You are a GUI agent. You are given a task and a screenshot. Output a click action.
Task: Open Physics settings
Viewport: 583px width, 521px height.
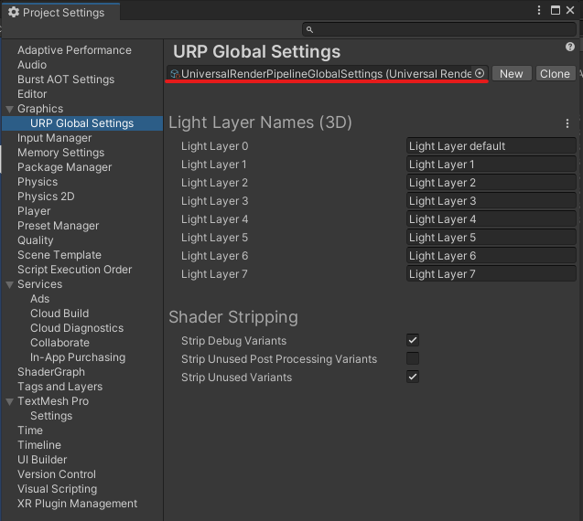coord(38,182)
